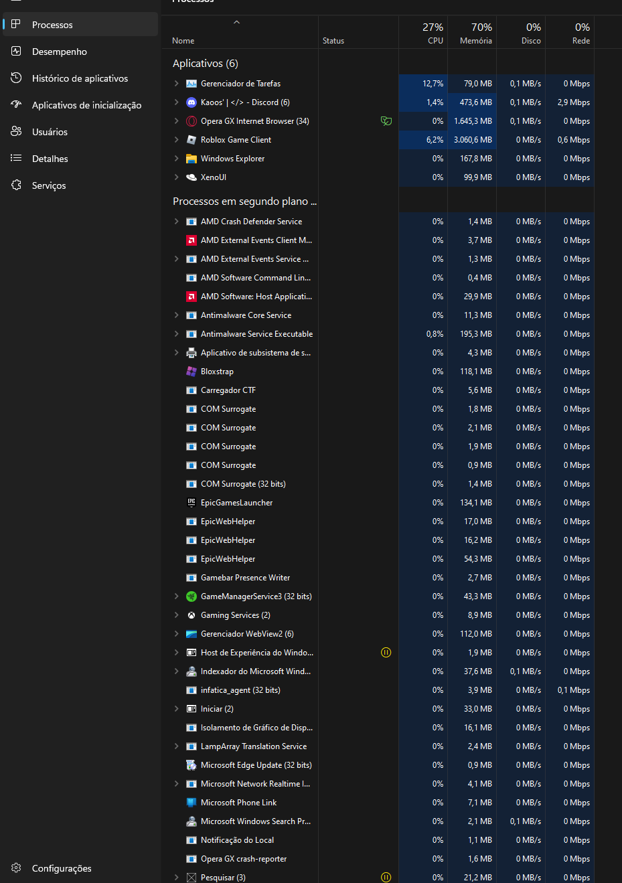Click the Bloxstrap process icon
This screenshot has width=622, height=883.
point(191,372)
